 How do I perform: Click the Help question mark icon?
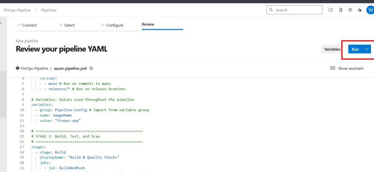click(350, 10)
